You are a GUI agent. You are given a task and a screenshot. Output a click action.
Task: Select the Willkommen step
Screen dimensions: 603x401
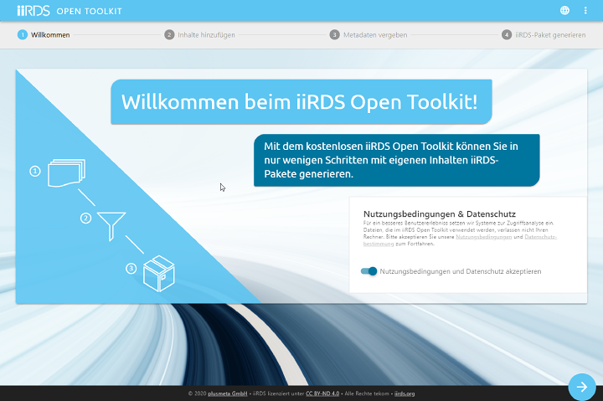(x=44, y=34)
